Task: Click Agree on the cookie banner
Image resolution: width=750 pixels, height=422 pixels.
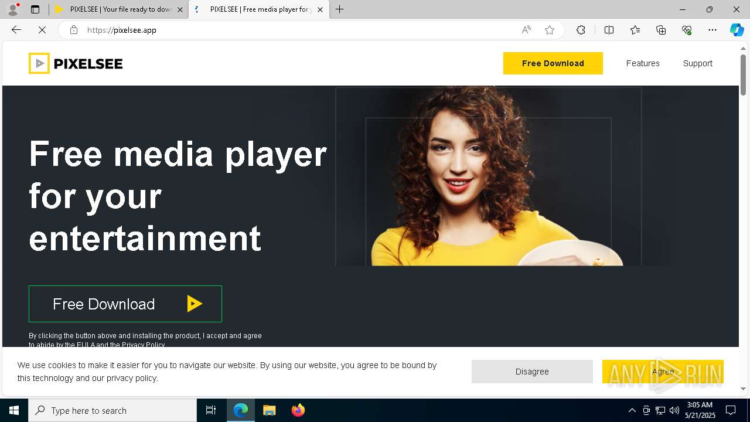Action: pos(663,372)
